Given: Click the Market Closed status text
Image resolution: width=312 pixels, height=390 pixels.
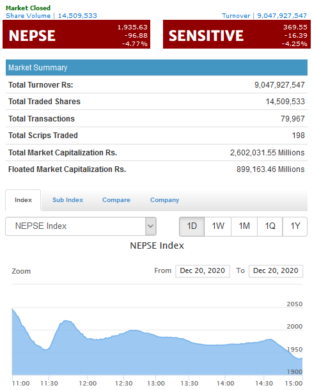Looking at the screenshot, I should coord(28,8).
